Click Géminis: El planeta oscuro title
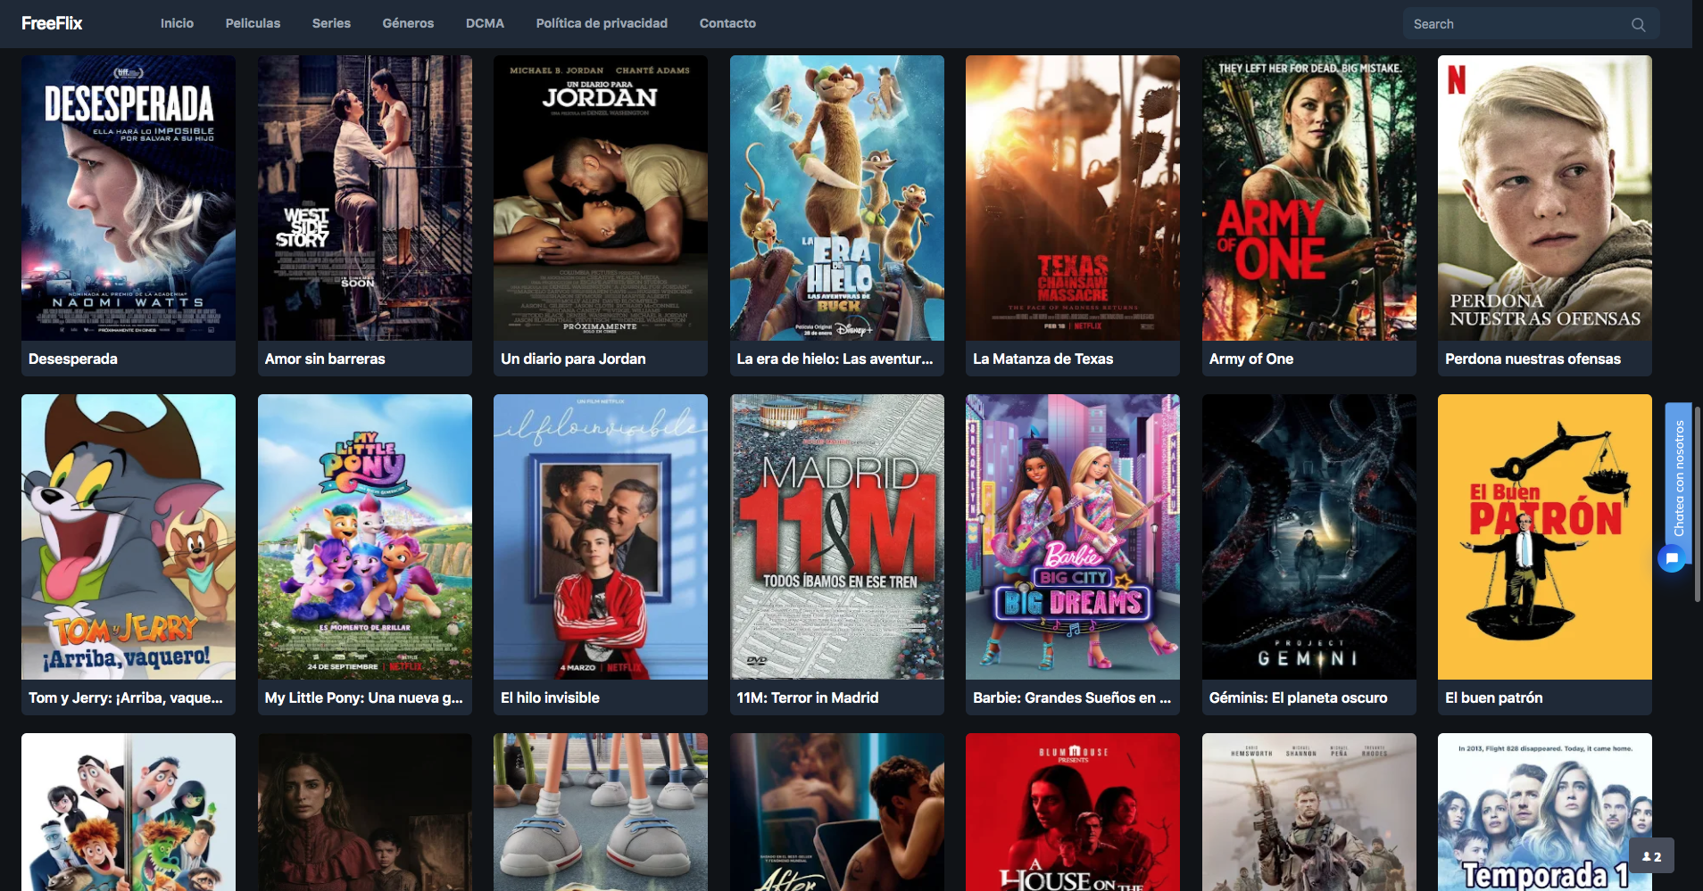The height and width of the screenshot is (891, 1703). [1298, 697]
